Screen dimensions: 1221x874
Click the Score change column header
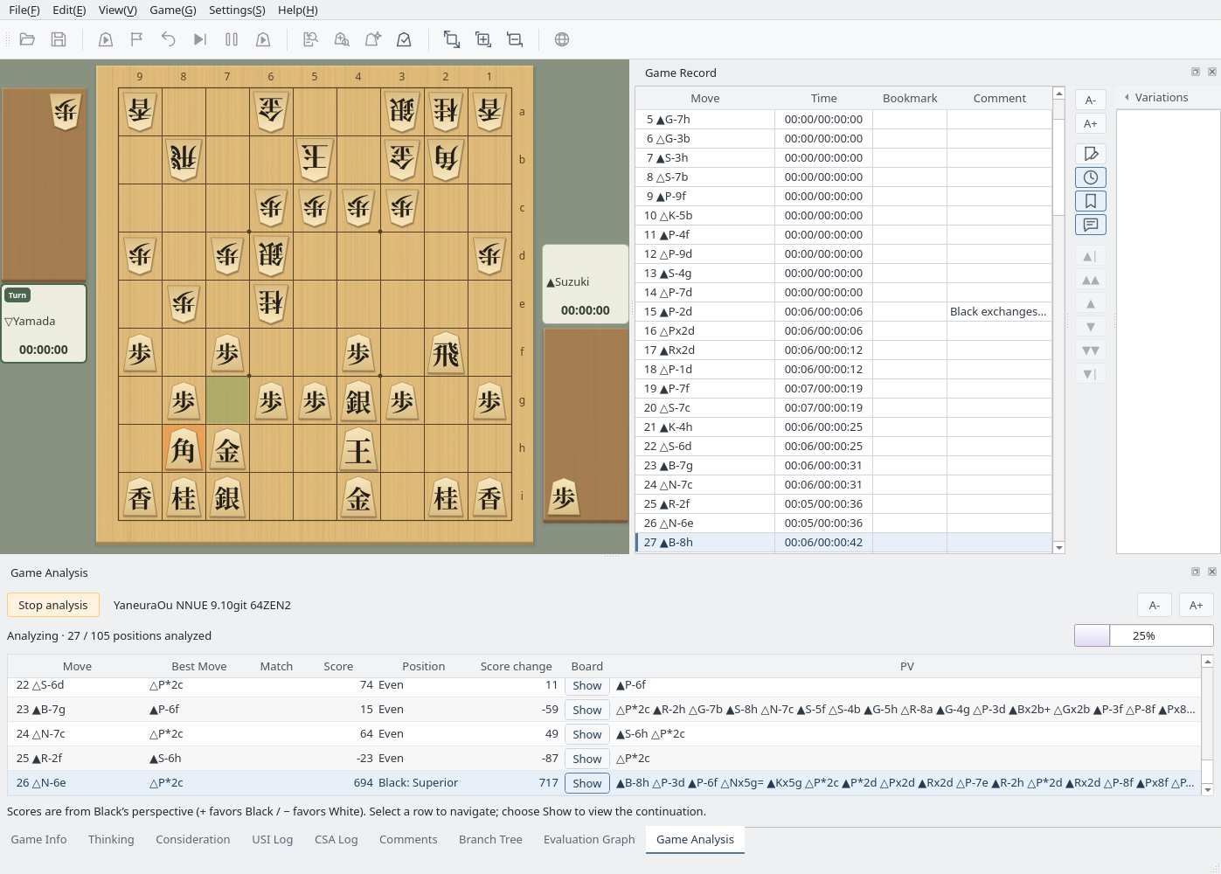point(516,666)
